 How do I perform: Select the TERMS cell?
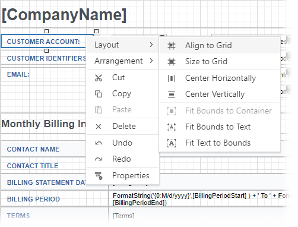tap(55, 216)
